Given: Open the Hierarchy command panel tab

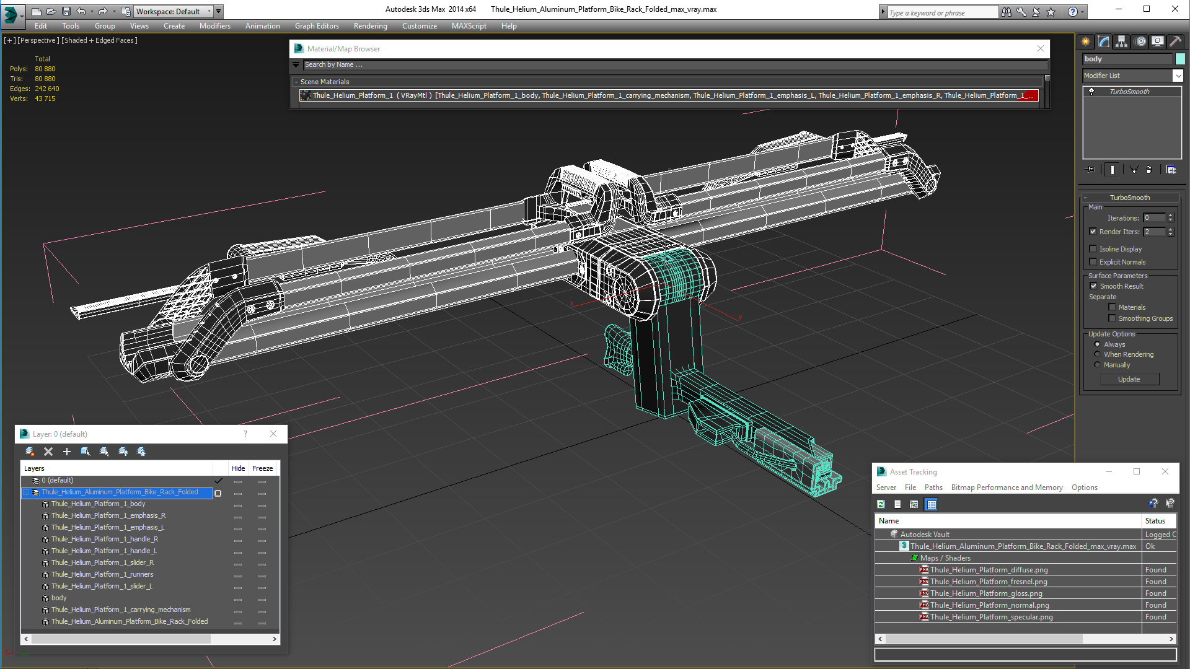Looking at the screenshot, I should click(1122, 42).
